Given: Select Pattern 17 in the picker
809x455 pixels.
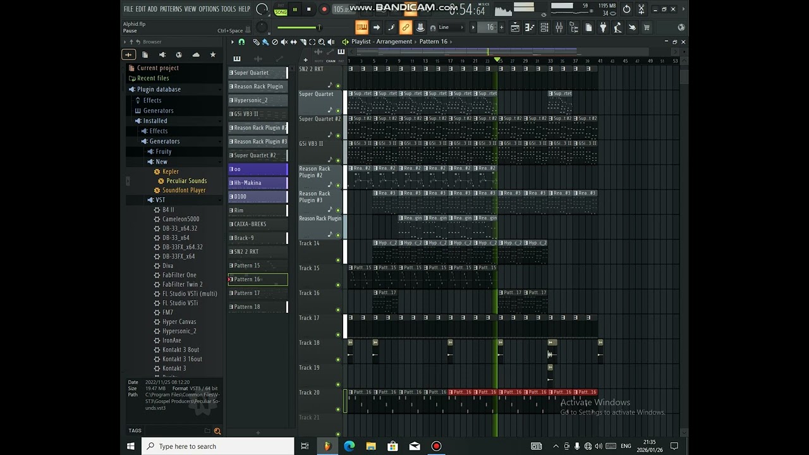Looking at the screenshot, I should pyautogui.click(x=258, y=293).
